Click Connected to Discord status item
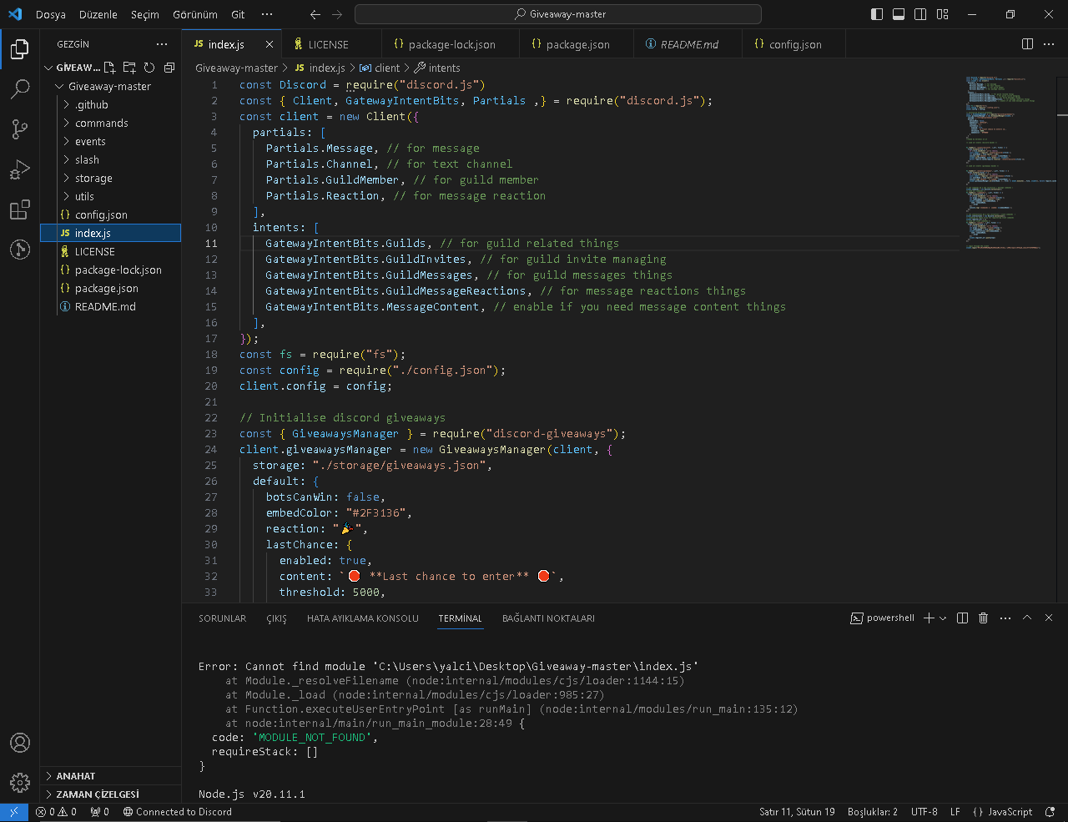This screenshot has height=822, width=1068. pyautogui.click(x=177, y=812)
